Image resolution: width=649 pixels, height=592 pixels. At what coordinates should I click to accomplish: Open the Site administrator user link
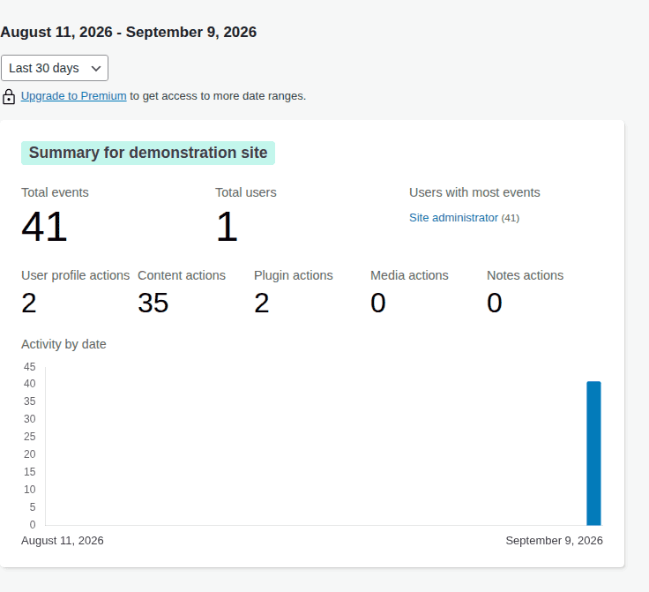[453, 218]
